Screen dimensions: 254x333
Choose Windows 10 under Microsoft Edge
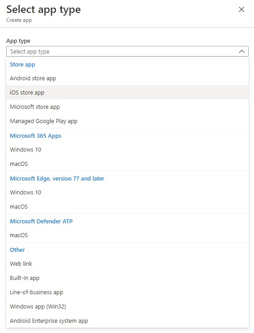click(x=127, y=193)
